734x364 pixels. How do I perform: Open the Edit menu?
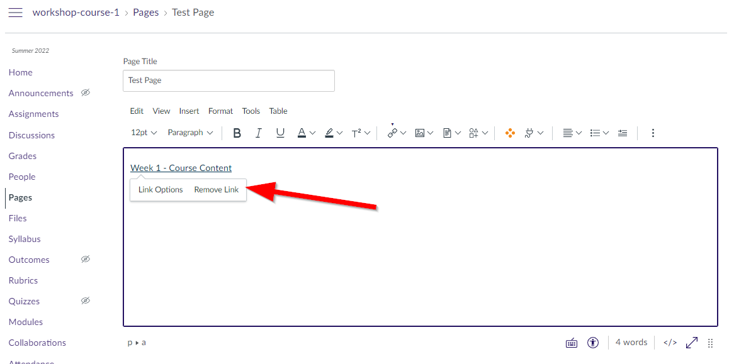(137, 111)
